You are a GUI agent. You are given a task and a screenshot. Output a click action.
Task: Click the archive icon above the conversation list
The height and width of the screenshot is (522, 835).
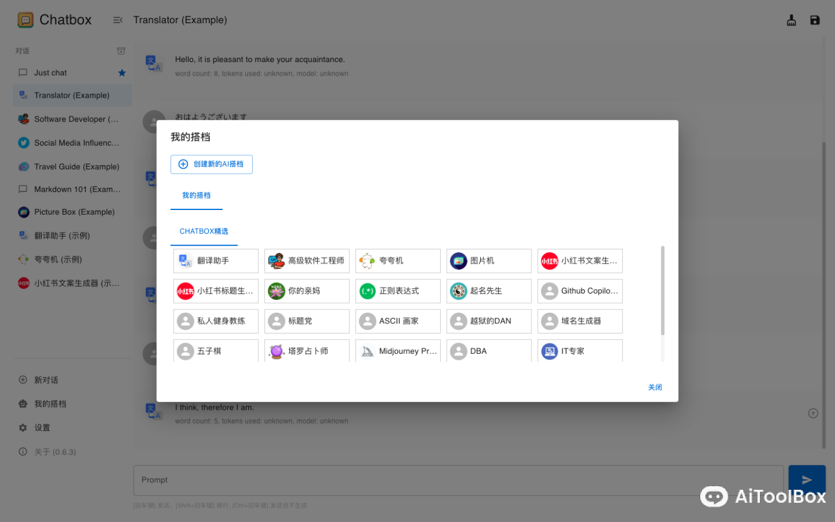121,51
